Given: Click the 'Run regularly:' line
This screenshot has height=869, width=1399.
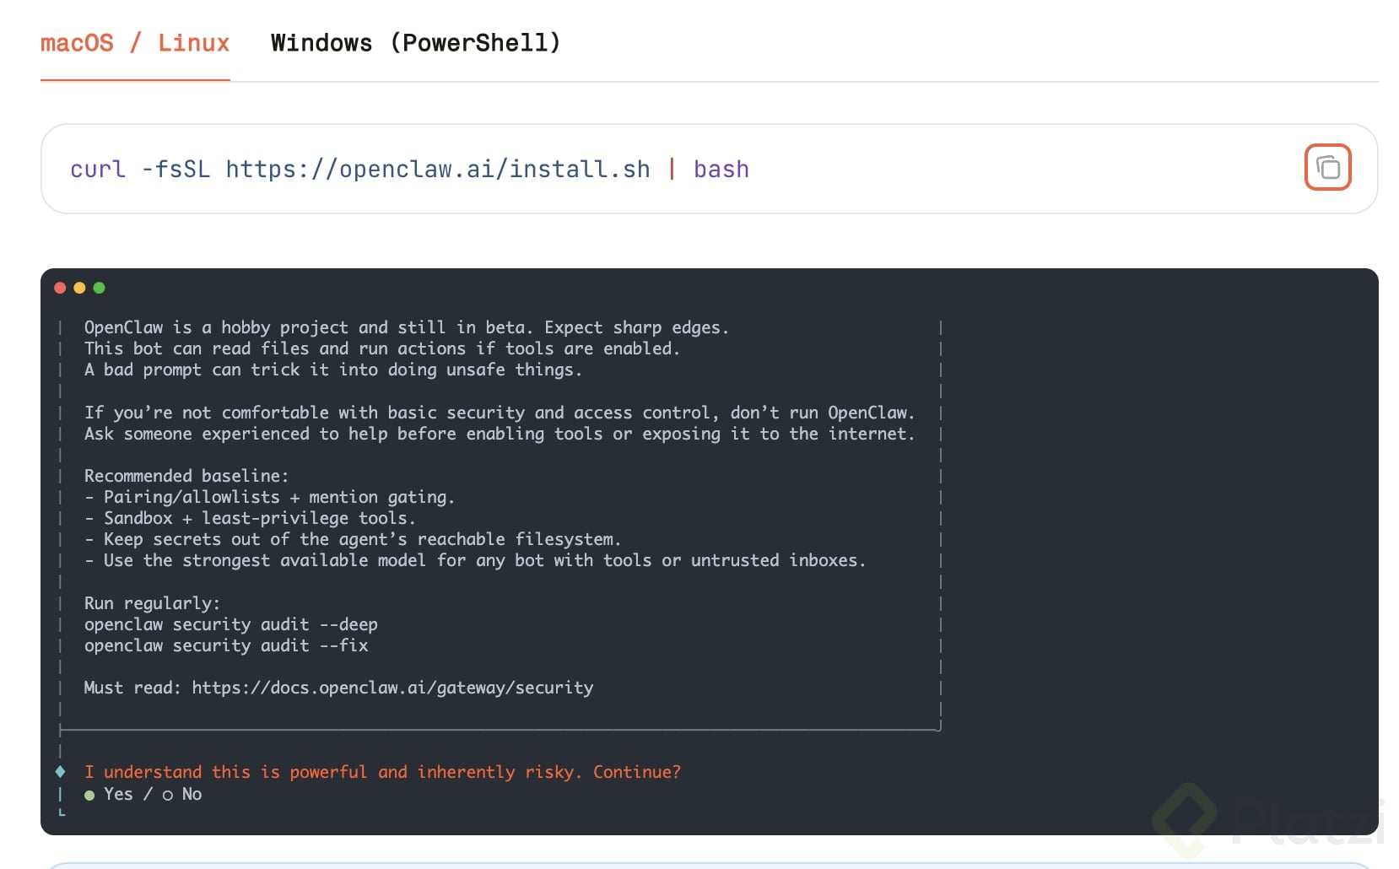Looking at the screenshot, I should tap(152, 602).
